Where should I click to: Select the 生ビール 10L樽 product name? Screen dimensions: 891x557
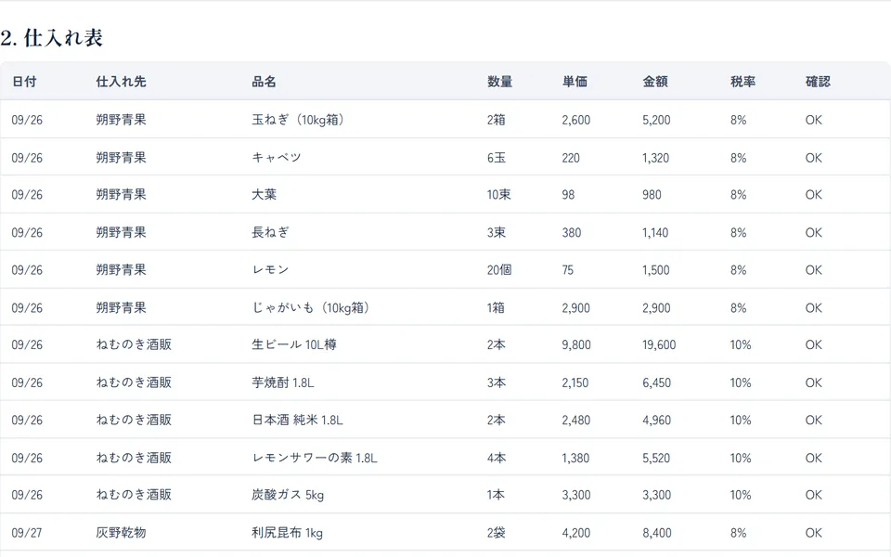294,345
